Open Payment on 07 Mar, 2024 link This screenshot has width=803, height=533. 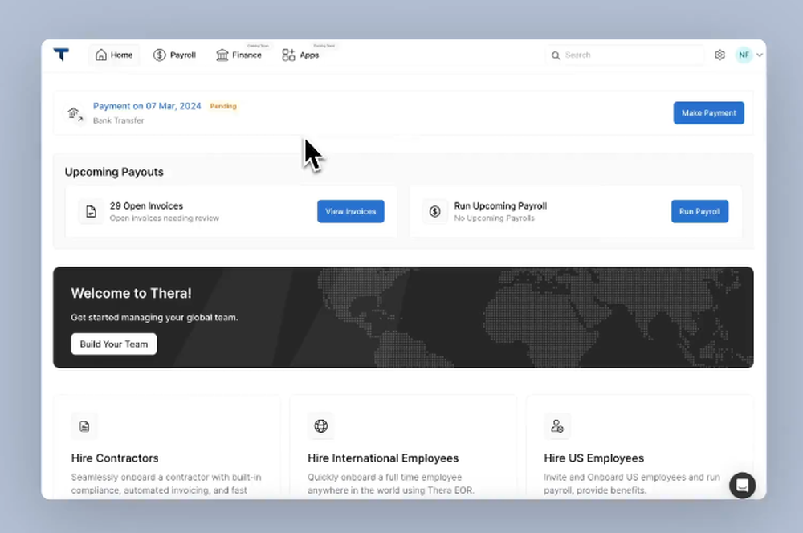[x=147, y=106]
